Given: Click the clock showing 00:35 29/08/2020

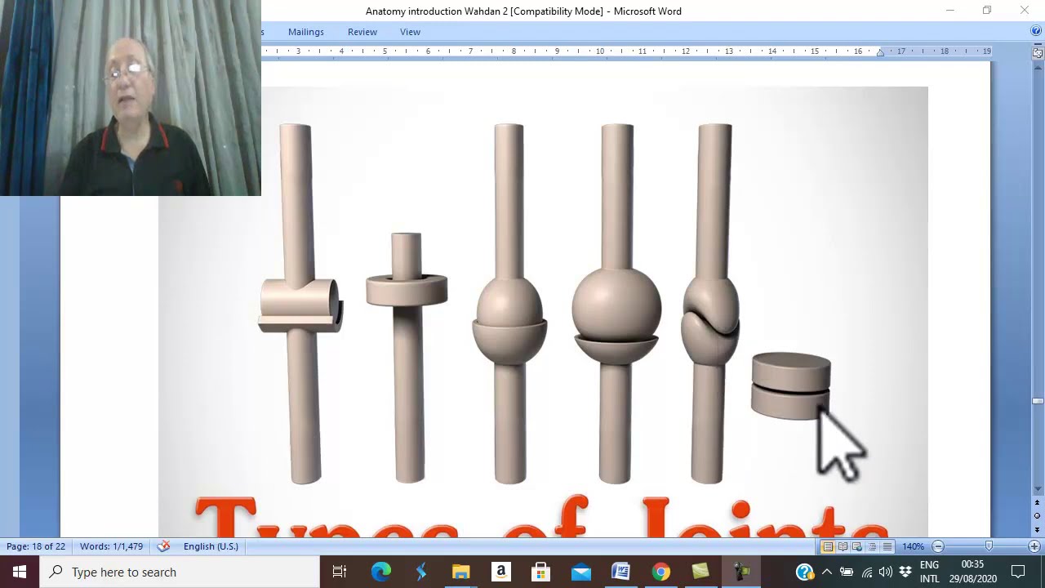Looking at the screenshot, I should 973,572.
